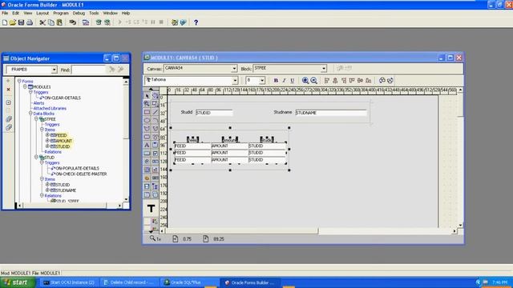
Task: Open the Program menu
Action: click(x=61, y=13)
